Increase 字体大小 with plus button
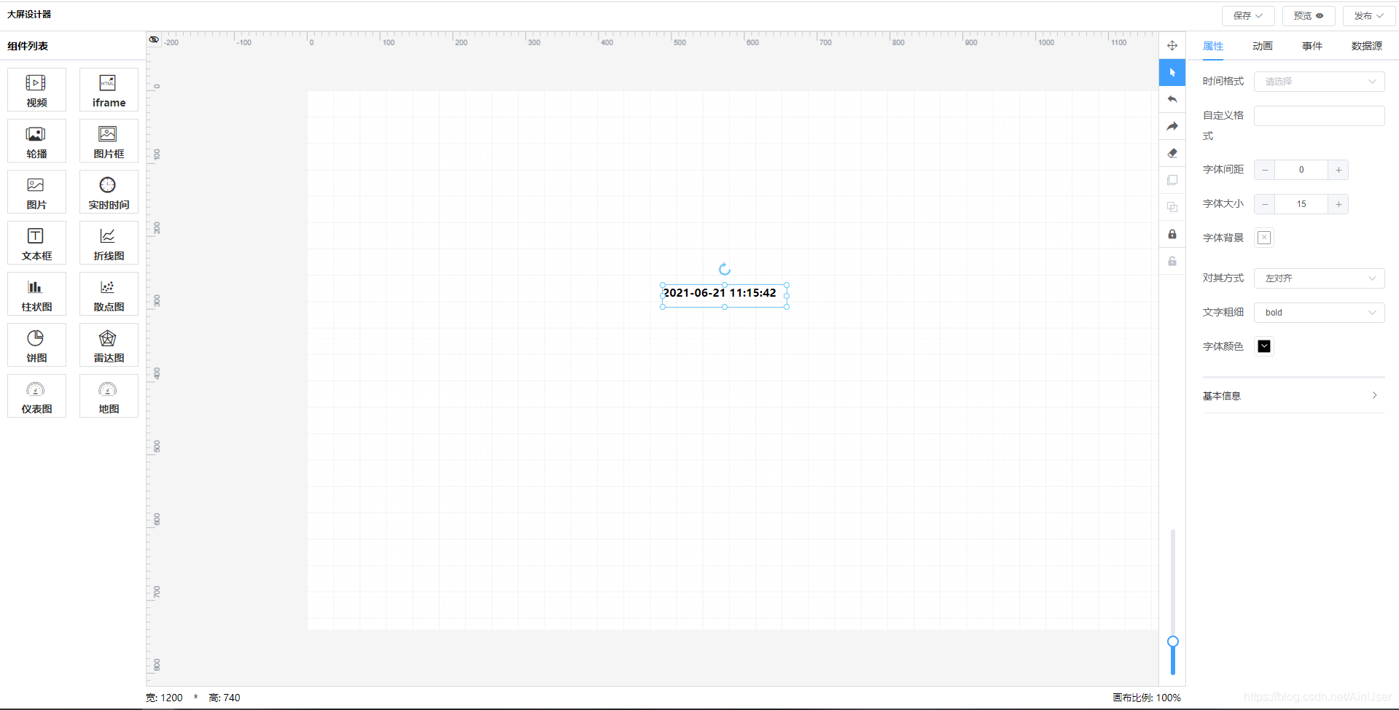Image resolution: width=1399 pixels, height=710 pixels. 1338,204
